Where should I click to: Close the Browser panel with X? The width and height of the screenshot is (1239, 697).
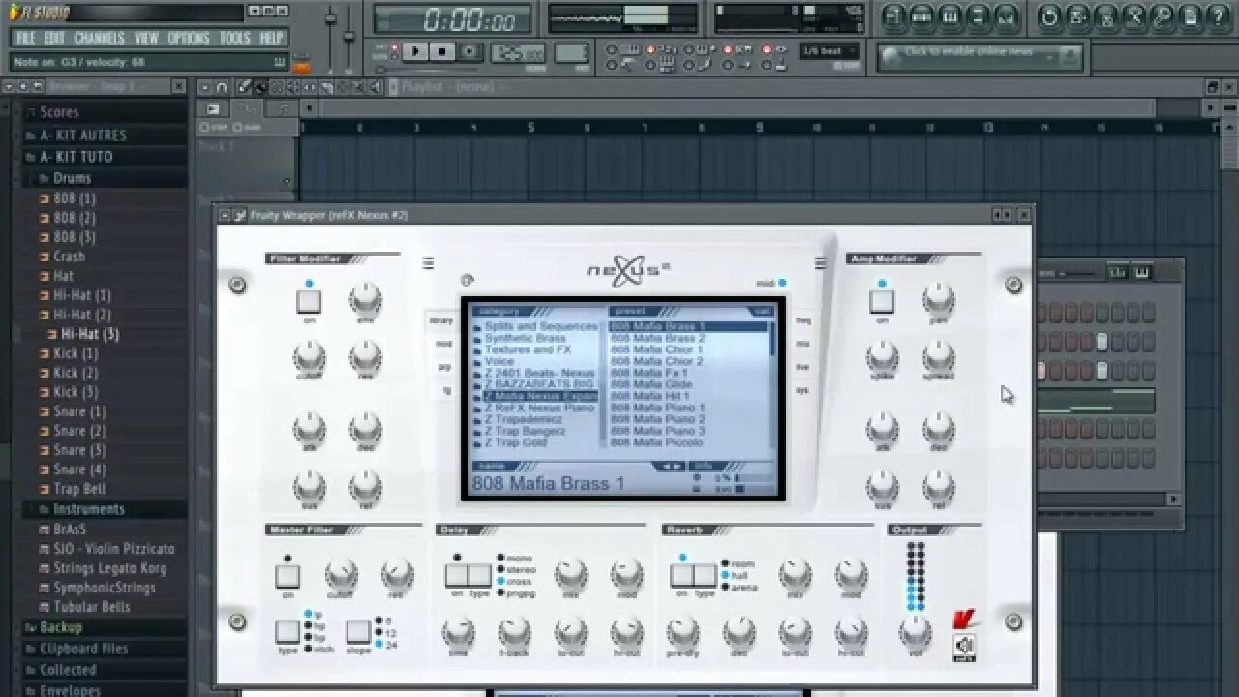click(x=178, y=86)
